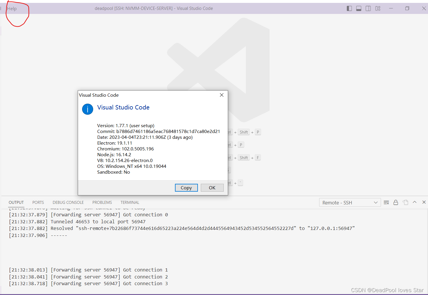
Task: Click the log line 'Got connection 3'
Action: click(x=88, y=283)
